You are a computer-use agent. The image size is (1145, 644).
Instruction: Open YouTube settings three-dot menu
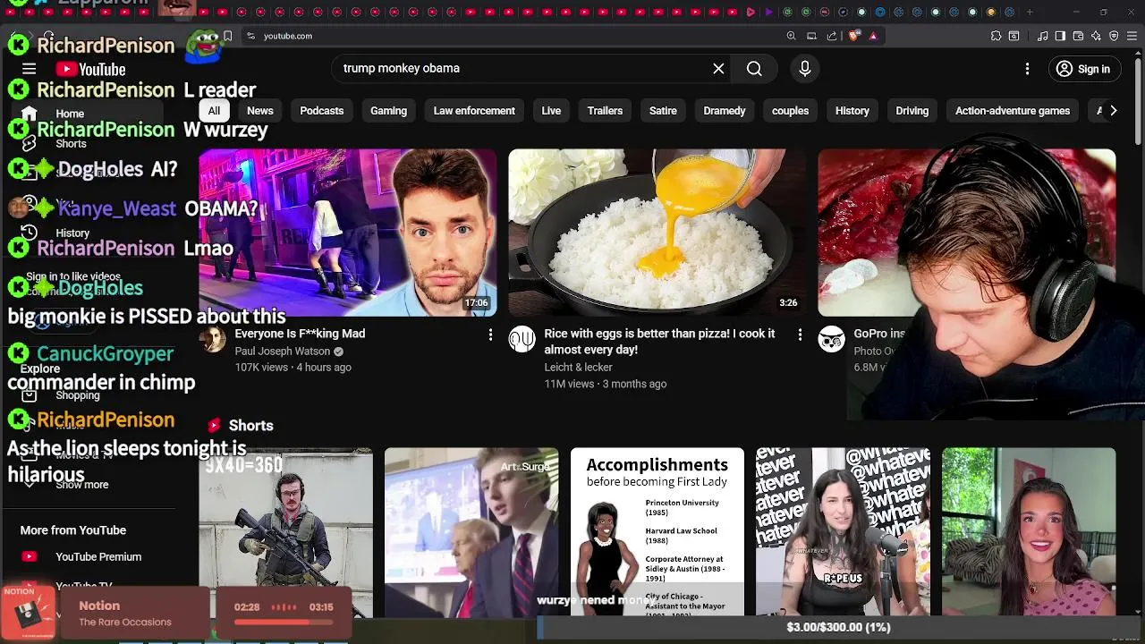(1027, 69)
